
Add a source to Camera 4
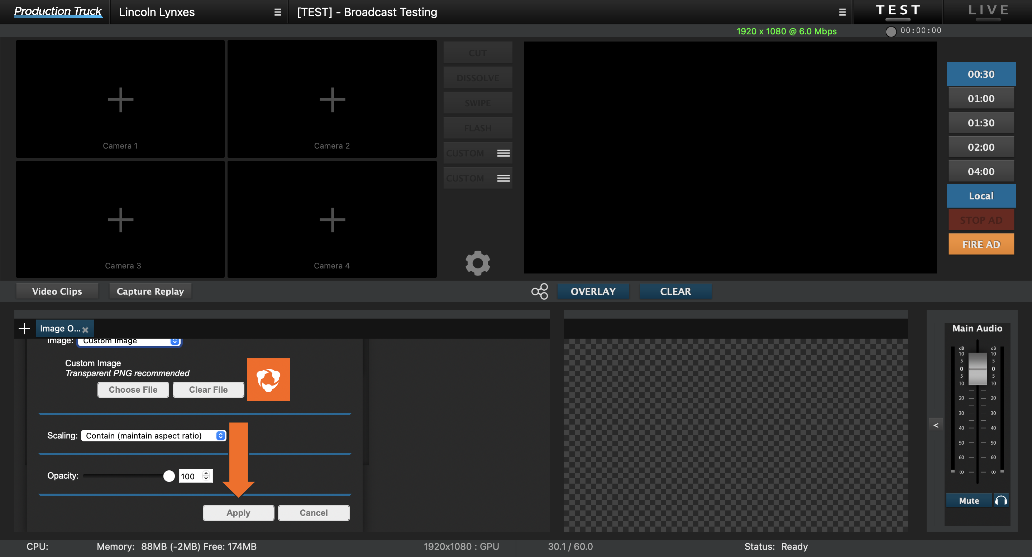(x=332, y=219)
